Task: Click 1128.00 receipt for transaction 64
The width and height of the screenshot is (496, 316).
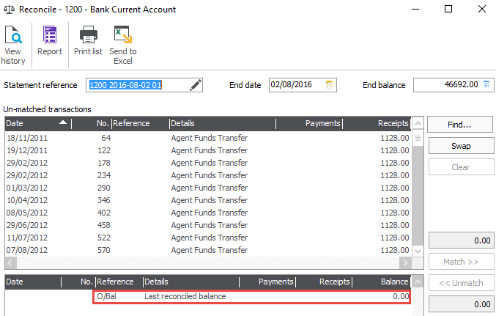Action: (x=395, y=138)
